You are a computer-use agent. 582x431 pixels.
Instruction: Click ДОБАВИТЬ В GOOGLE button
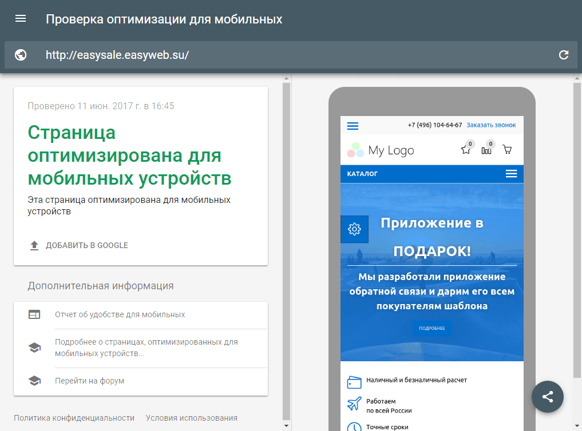[79, 245]
